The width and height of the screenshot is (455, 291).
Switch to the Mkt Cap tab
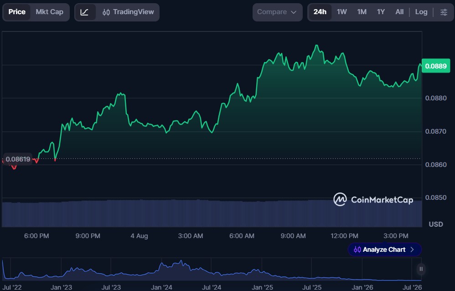(x=49, y=12)
